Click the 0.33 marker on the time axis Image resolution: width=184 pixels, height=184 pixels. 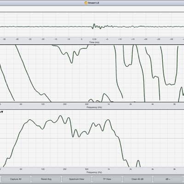[94, 39]
